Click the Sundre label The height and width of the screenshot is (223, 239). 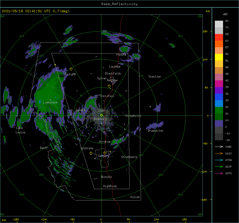80,110
